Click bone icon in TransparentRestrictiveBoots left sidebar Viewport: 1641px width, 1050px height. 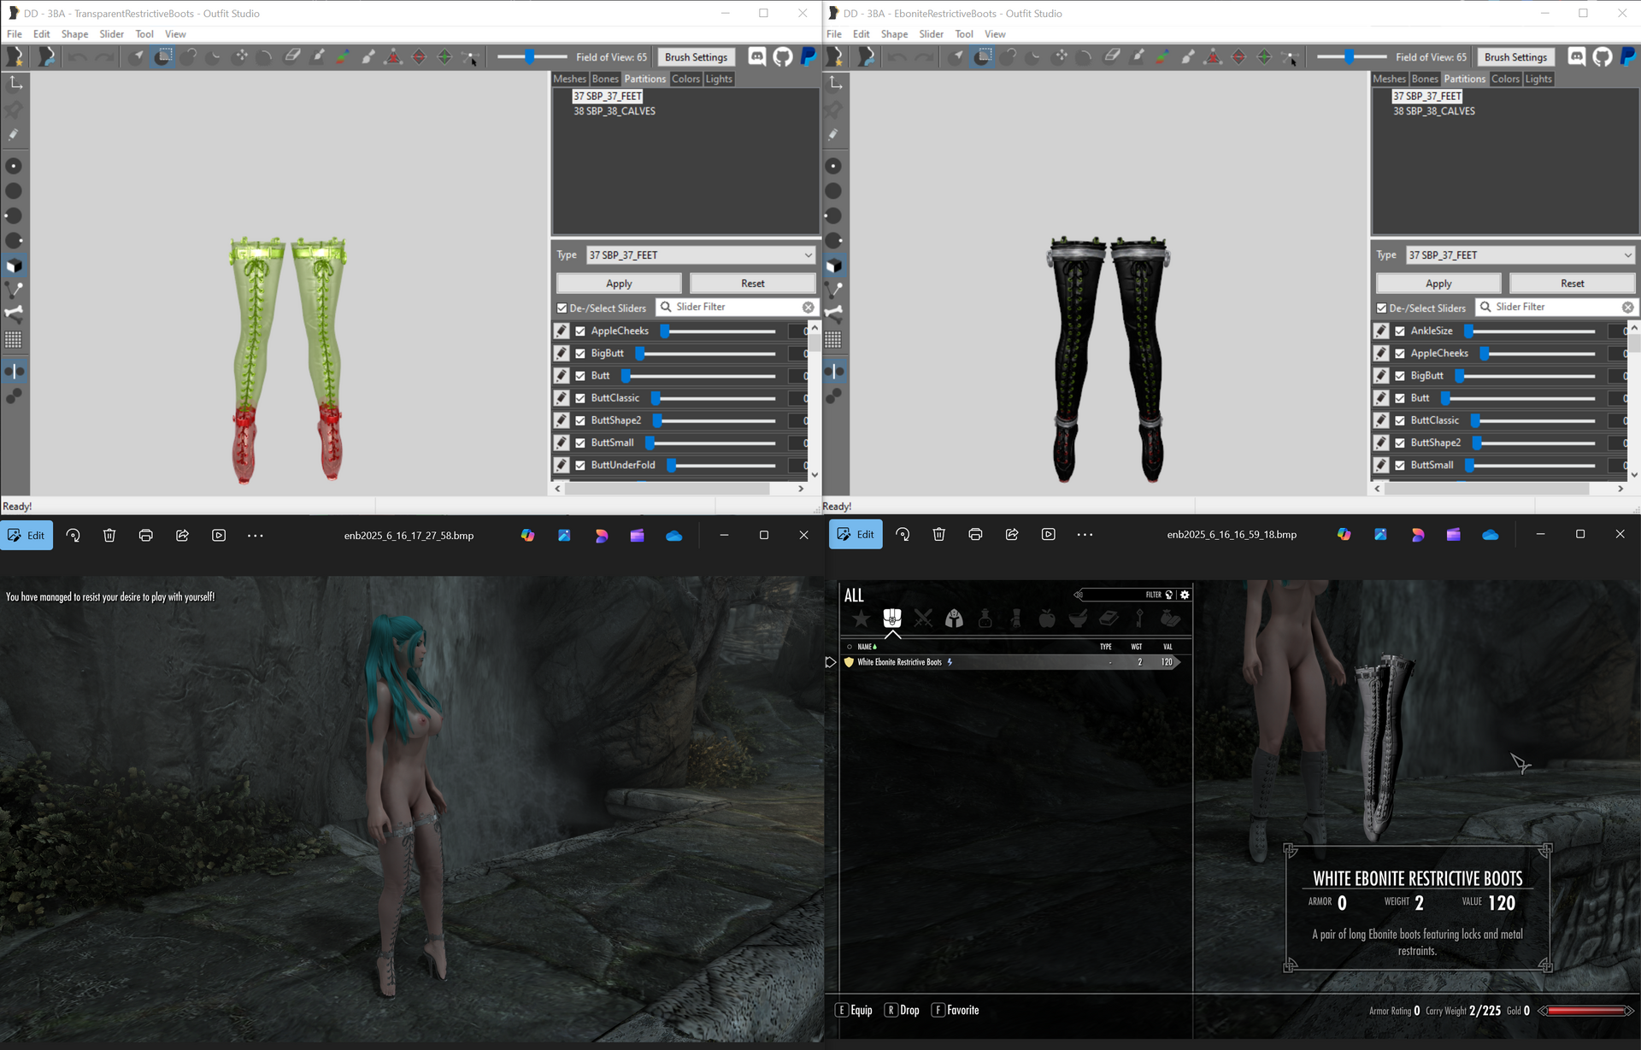[14, 314]
